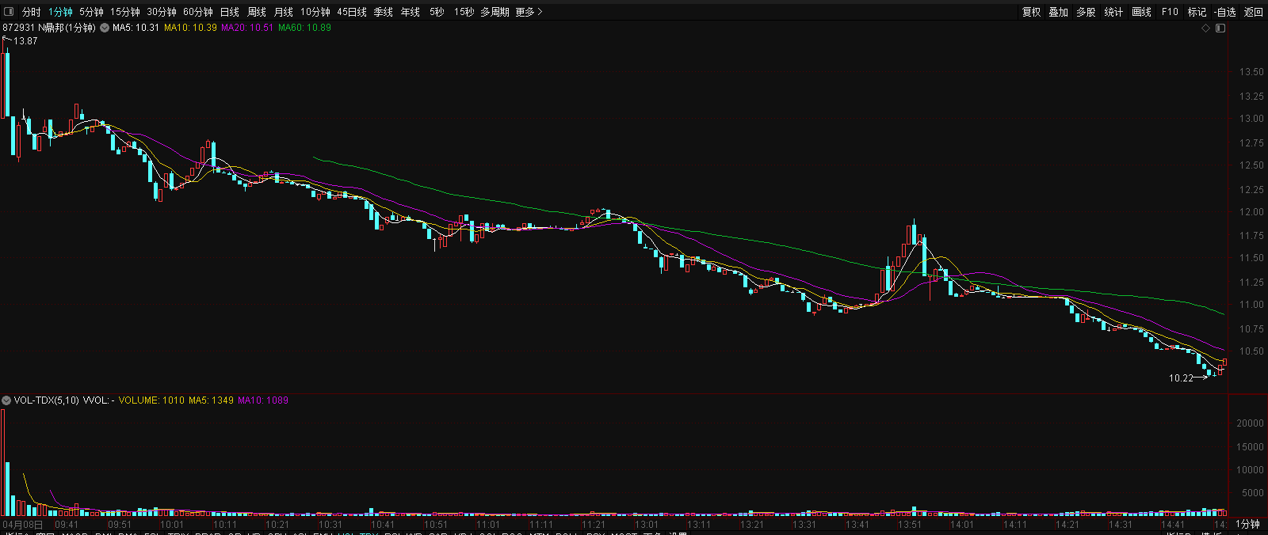
Task: Switch to 60分钟 candlesticks
Action: coord(198,12)
